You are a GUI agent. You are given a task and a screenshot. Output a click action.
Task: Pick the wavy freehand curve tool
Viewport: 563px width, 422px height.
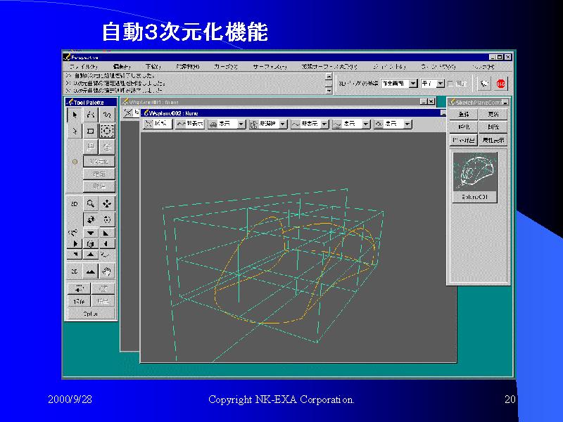tap(106, 114)
